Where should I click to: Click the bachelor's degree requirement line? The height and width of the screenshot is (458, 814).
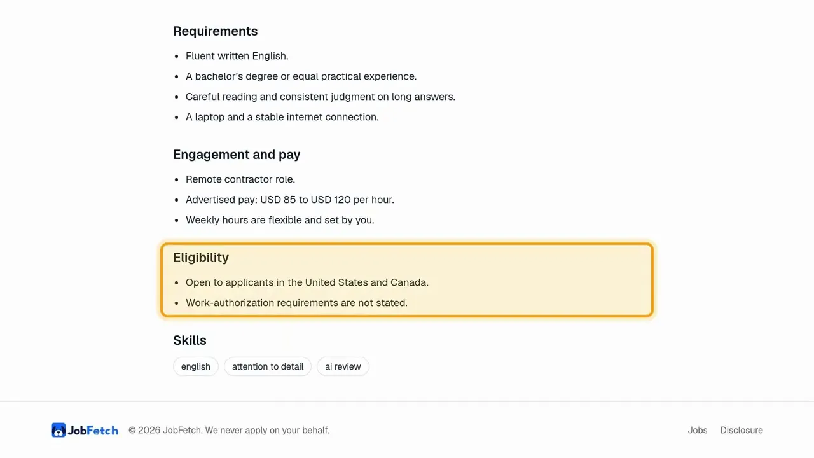(301, 76)
